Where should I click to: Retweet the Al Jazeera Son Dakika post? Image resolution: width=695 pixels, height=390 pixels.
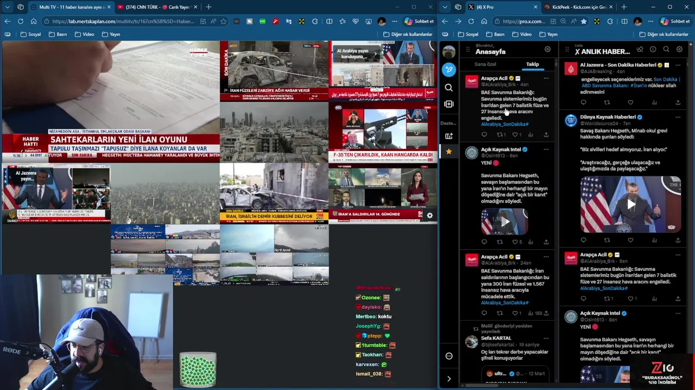pos(607,102)
